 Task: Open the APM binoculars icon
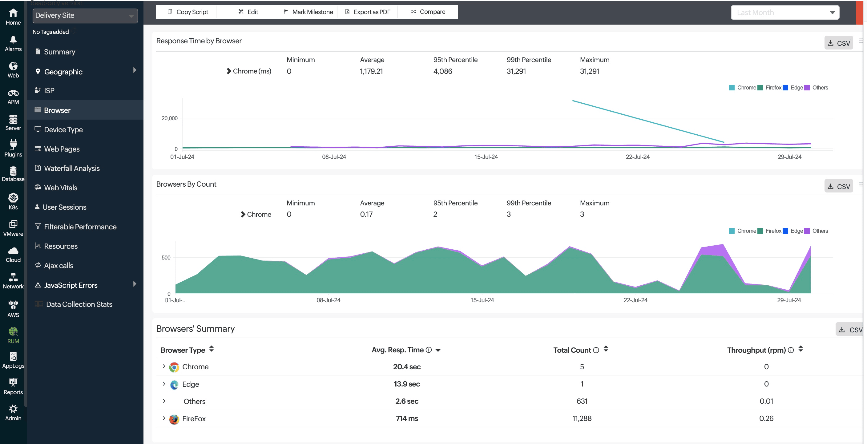13,93
